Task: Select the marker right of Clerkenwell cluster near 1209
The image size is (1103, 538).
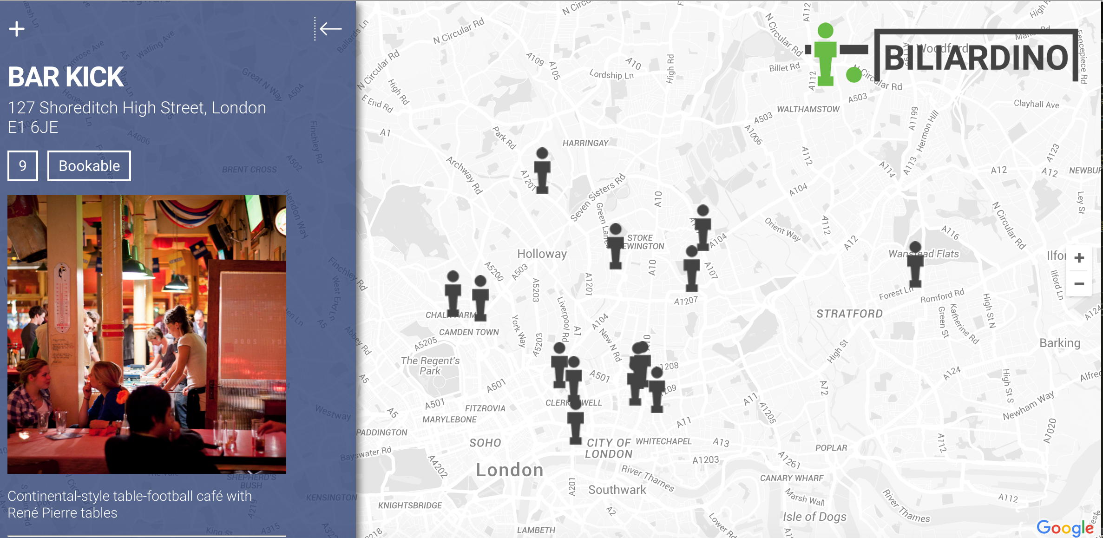Action: click(x=657, y=389)
